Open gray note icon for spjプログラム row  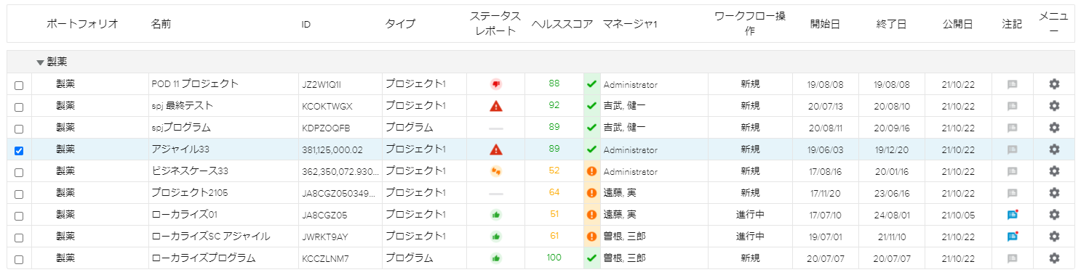(x=1012, y=128)
